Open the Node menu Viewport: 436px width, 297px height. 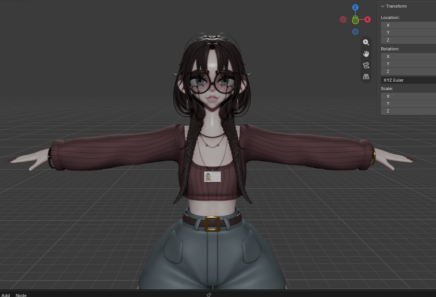pyautogui.click(x=21, y=295)
